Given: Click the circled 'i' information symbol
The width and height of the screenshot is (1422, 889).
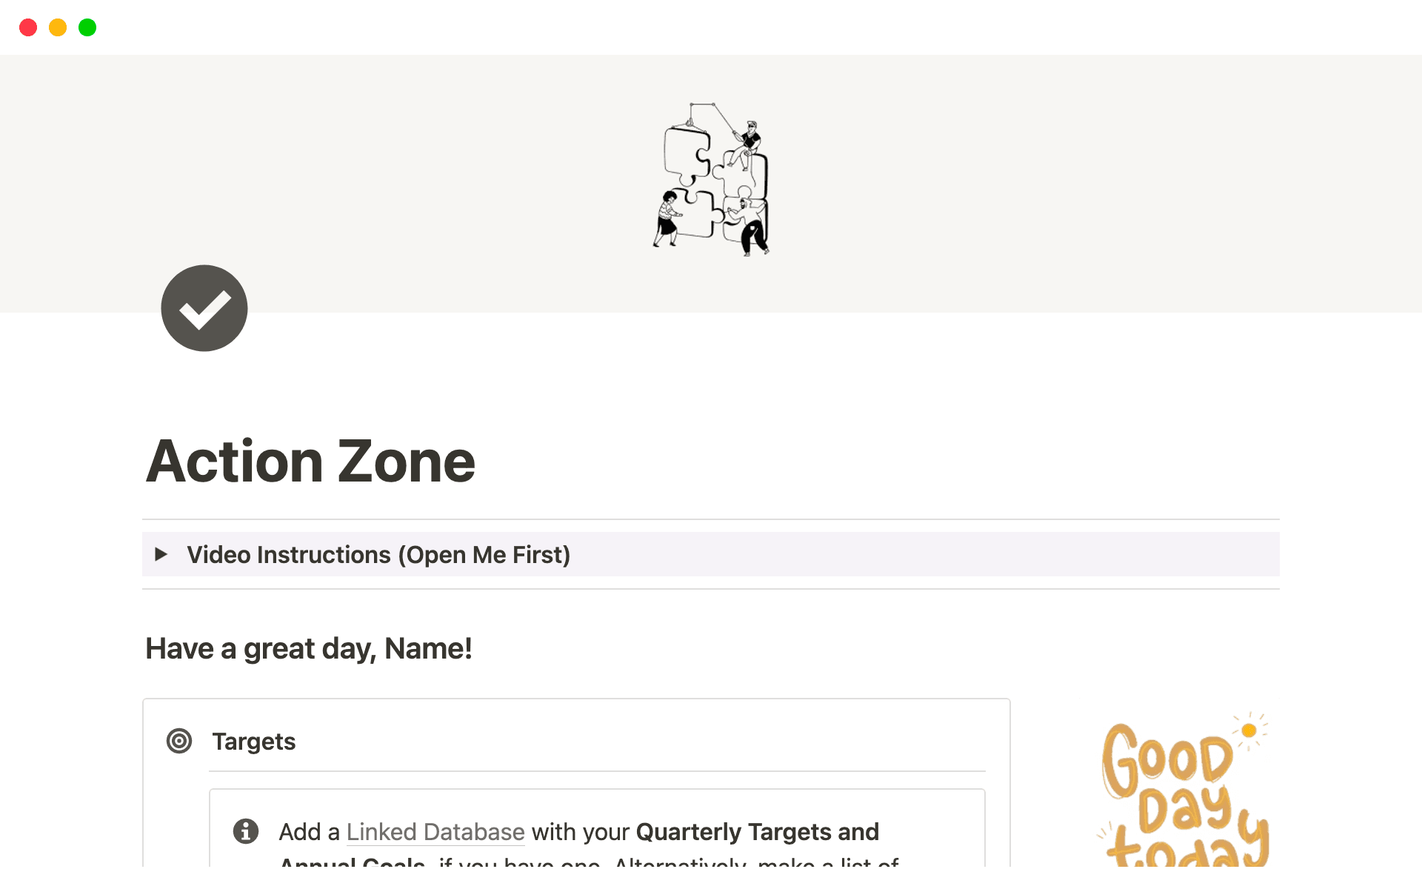Looking at the screenshot, I should pos(245,831).
